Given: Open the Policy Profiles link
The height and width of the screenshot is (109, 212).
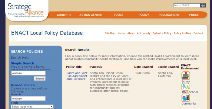Looking at the screenshot, I should [x=182, y=33].
